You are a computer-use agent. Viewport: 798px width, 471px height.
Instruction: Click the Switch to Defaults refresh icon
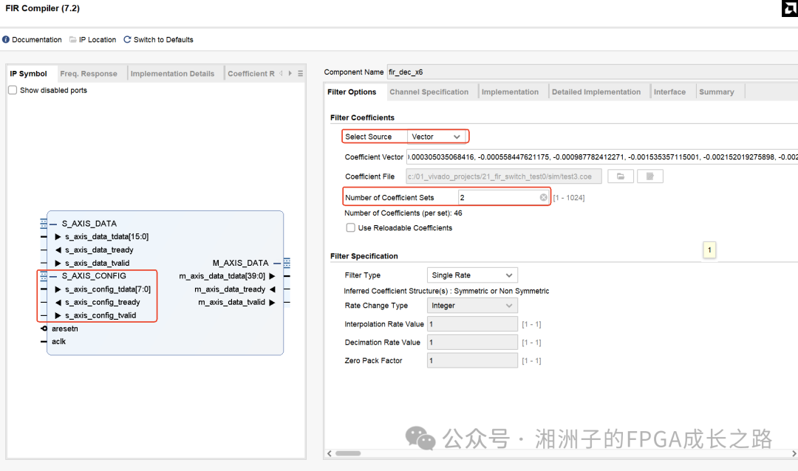[x=127, y=40]
